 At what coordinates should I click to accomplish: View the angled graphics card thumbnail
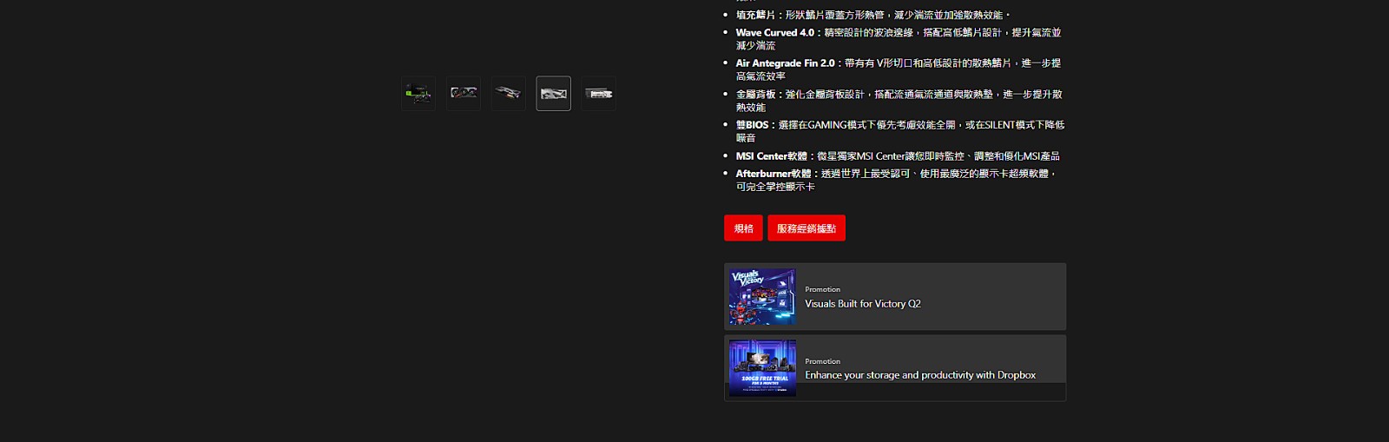tap(509, 93)
